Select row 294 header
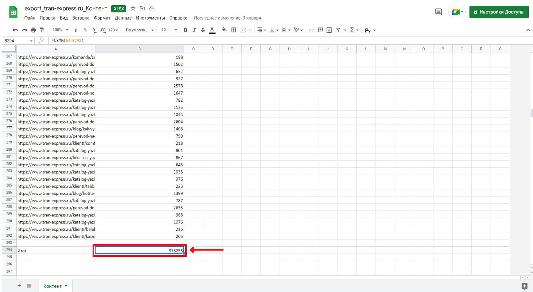533x292 pixels. (x=9, y=250)
